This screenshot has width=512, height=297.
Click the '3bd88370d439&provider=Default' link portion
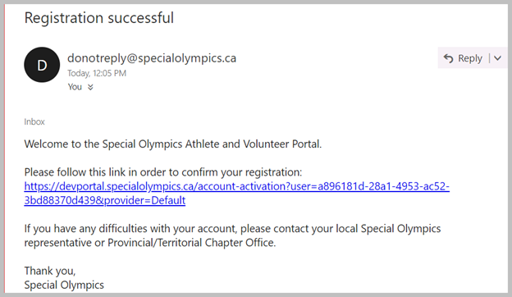tap(105, 200)
